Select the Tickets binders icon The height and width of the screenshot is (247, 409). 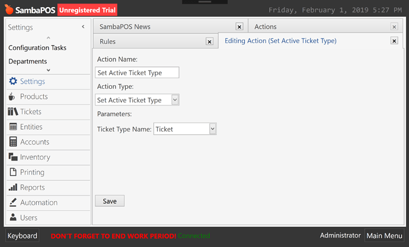(13, 111)
